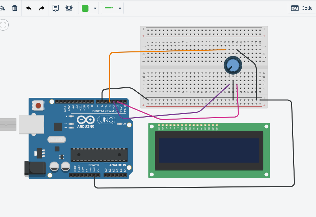Redo the last action
The image size is (316, 217).
41,8
